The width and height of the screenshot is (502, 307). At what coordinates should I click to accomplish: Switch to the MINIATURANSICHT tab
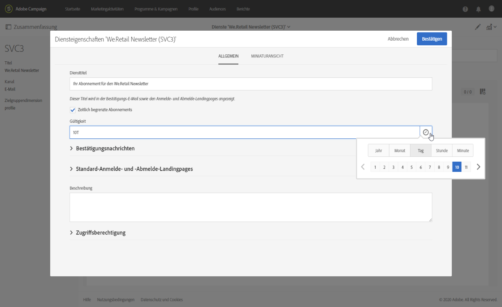click(x=267, y=56)
